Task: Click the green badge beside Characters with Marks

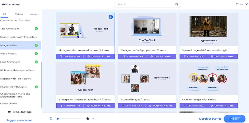Action: (x=36, y=87)
